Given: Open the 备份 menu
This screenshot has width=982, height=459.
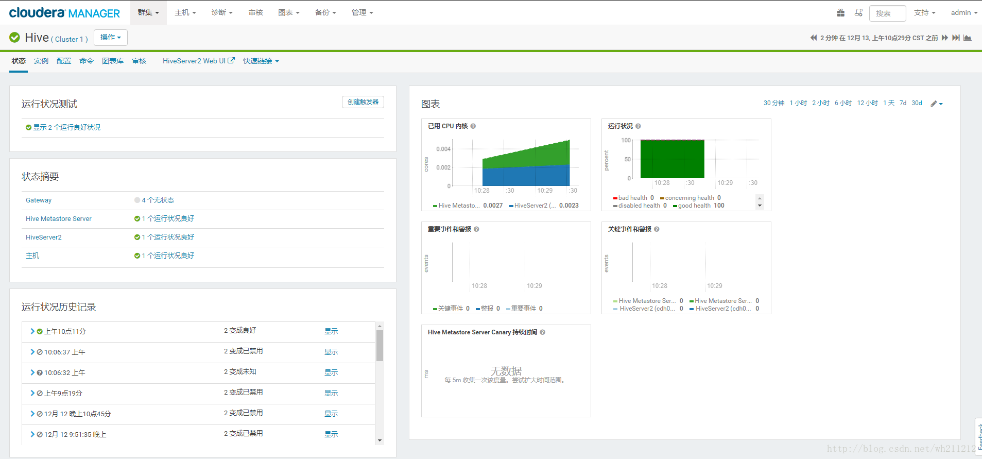Looking at the screenshot, I should click(x=325, y=12).
